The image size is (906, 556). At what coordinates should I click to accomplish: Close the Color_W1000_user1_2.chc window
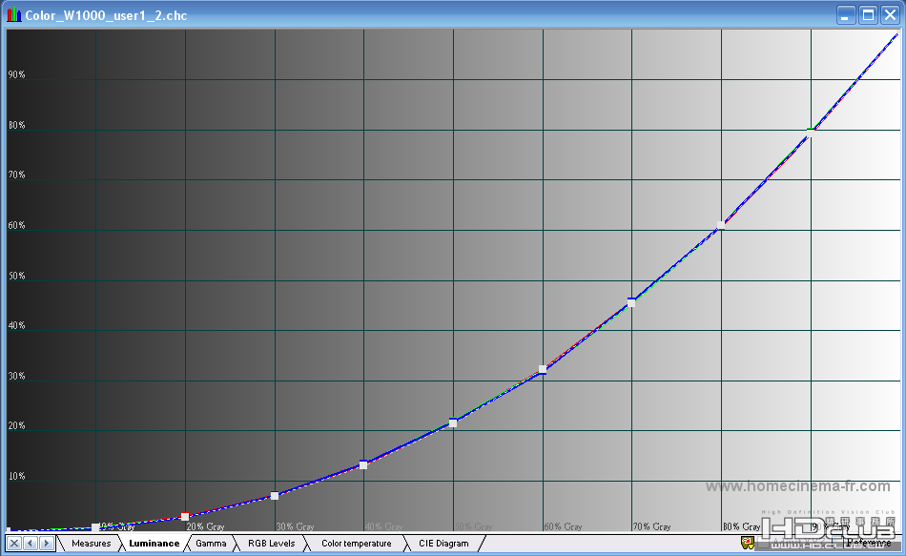(890, 15)
